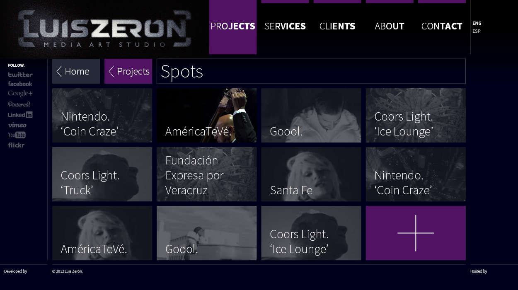The image size is (518, 290).
Task: Open the YouTube follow icon
Action: (17, 135)
